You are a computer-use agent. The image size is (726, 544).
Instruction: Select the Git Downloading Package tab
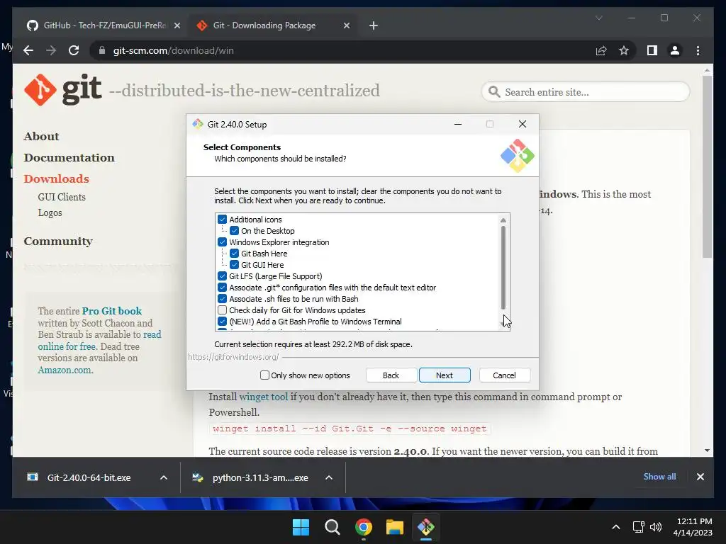coord(273,25)
